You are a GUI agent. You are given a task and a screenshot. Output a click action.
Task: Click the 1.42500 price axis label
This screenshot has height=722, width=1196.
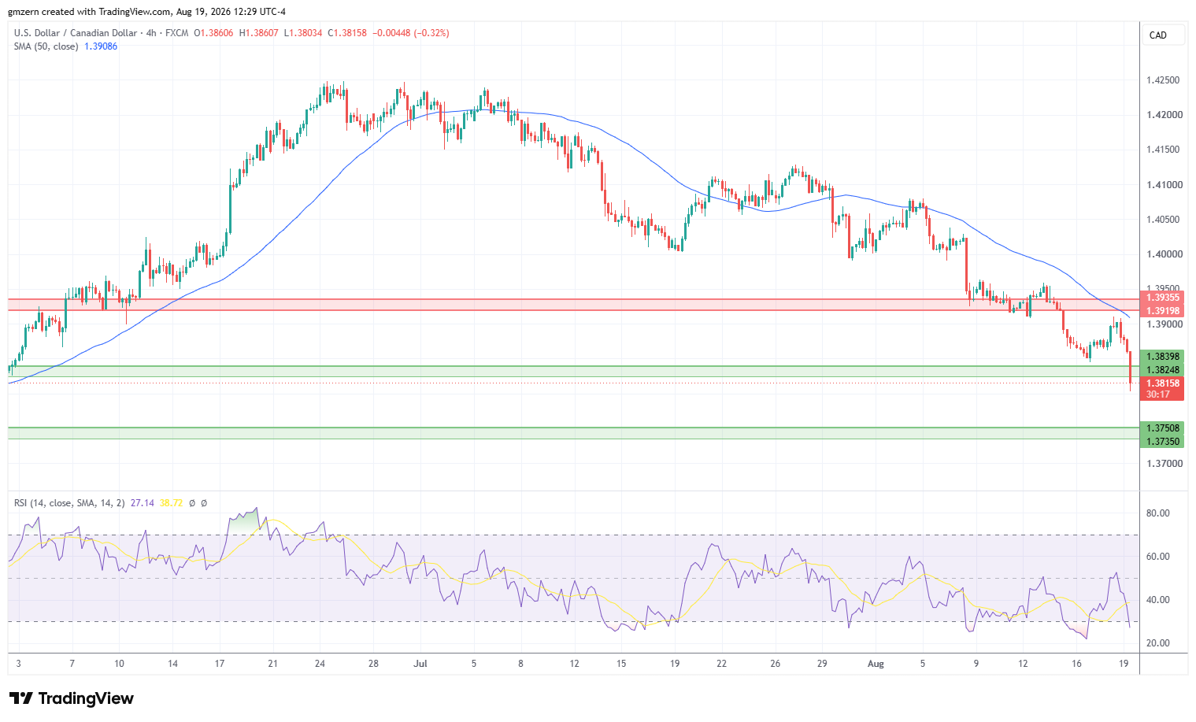click(x=1163, y=80)
